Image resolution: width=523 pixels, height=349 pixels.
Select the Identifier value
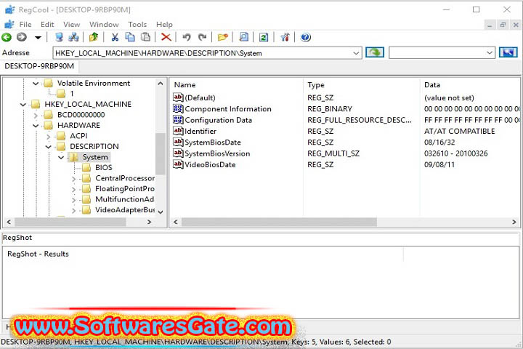pos(200,132)
